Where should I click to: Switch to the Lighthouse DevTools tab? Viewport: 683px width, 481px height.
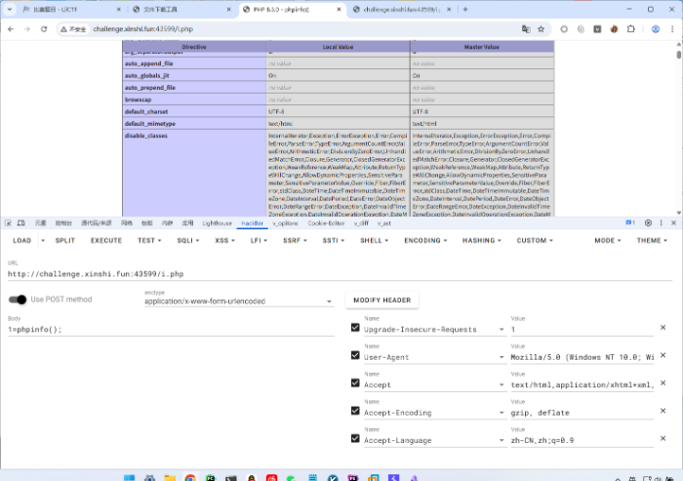click(217, 223)
